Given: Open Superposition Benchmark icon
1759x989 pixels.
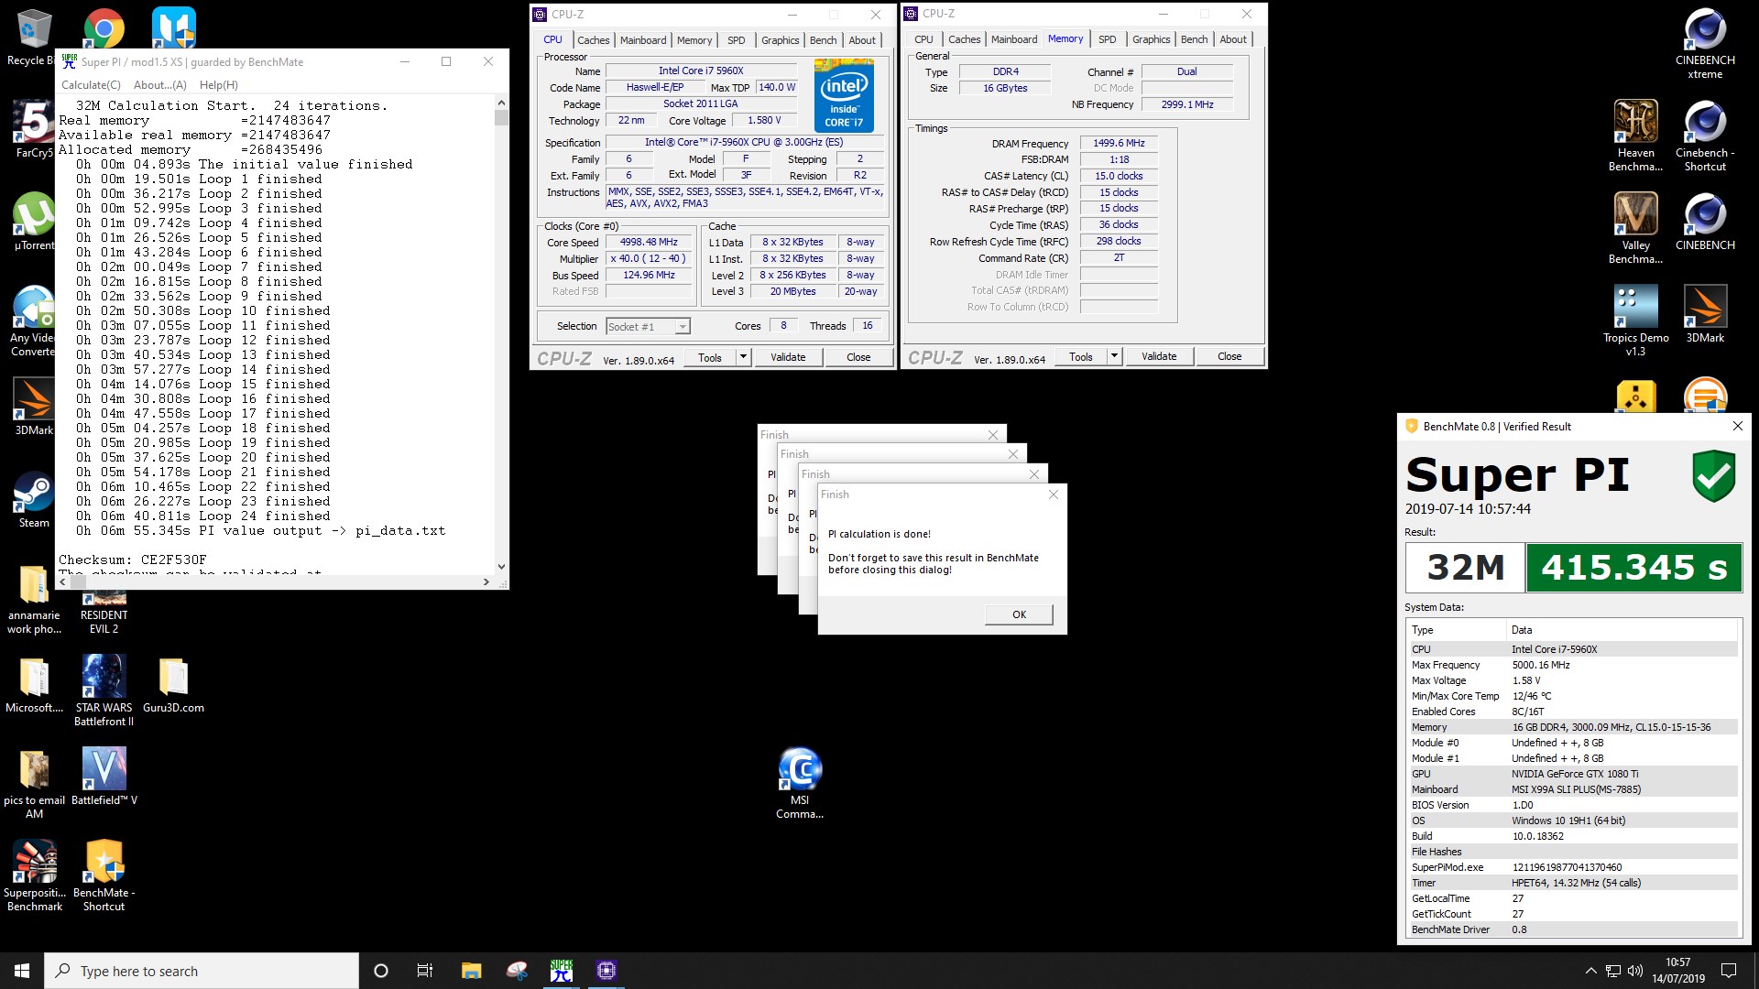Looking at the screenshot, I should click(34, 875).
